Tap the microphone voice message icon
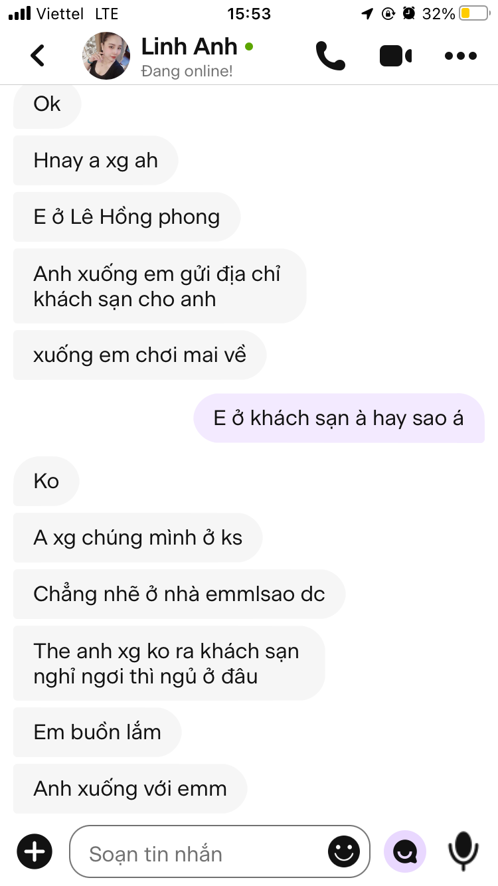This screenshot has height=886, width=498. [x=463, y=851]
